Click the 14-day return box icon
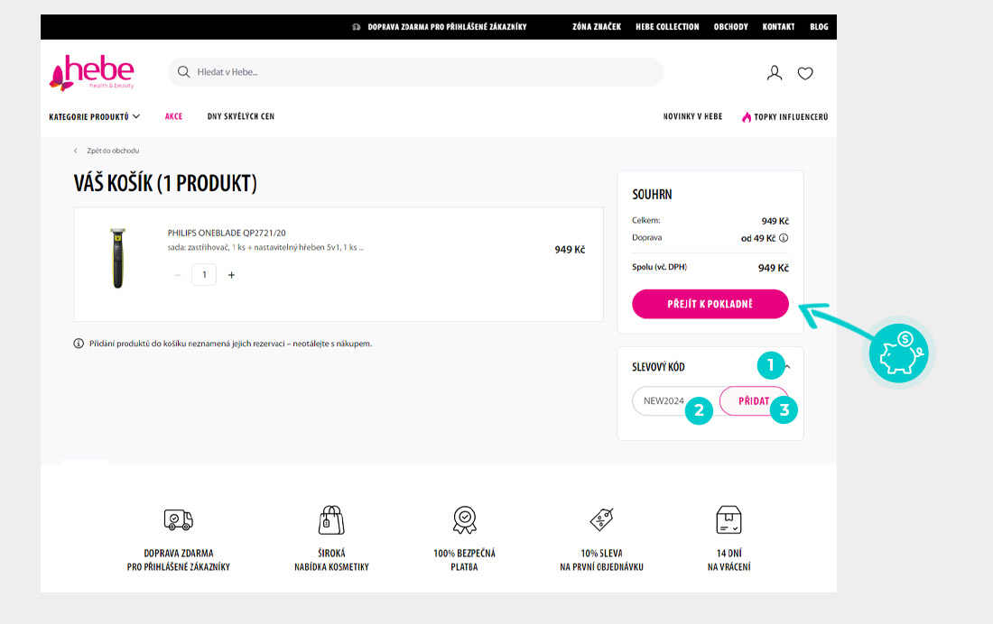This screenshot has width=993, height=624. pyautogui.click(x=729, y=520)
